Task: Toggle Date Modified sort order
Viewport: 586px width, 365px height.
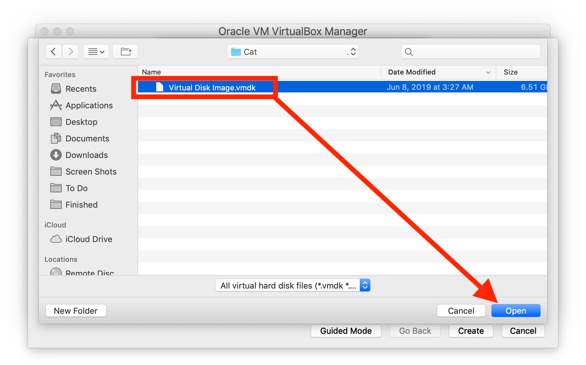Action: 411,72
